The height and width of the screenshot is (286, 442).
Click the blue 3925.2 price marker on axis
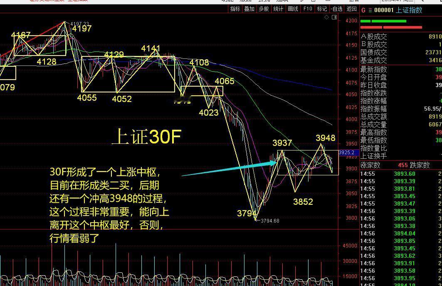click(x=348, y=153)
